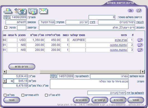Click the horizontal scrollbar thumb

pos(90,72)
